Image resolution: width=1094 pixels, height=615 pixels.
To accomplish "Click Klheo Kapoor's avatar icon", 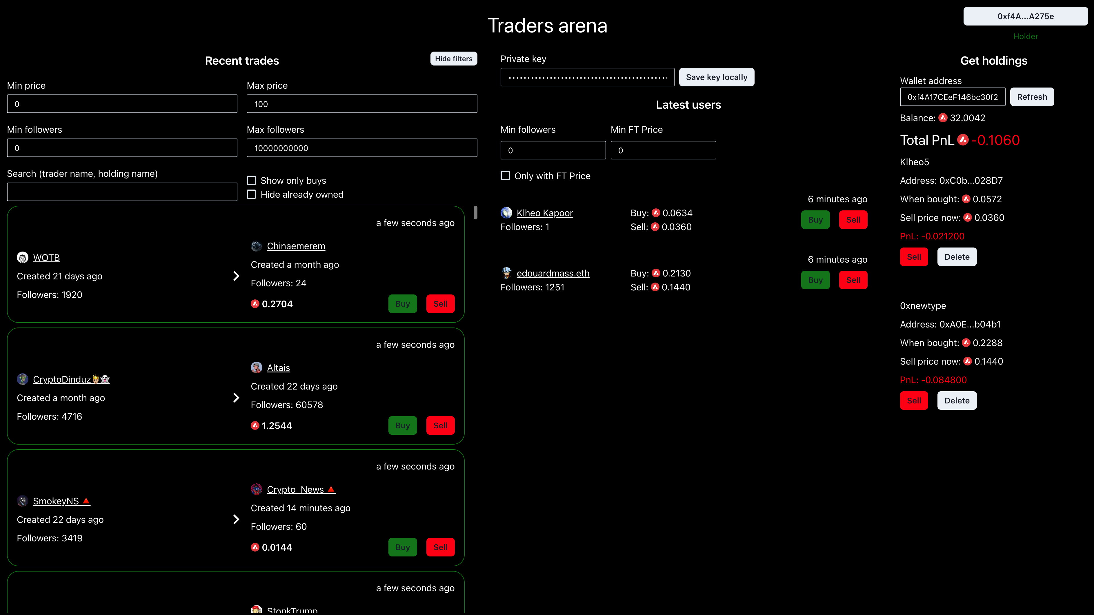I will coord(506,213).
